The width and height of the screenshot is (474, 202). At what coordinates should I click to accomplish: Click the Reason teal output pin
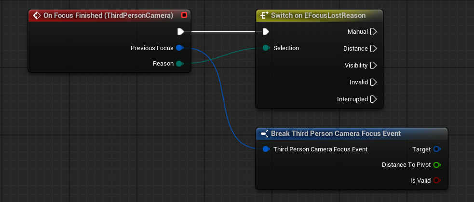tap(179, 64)
